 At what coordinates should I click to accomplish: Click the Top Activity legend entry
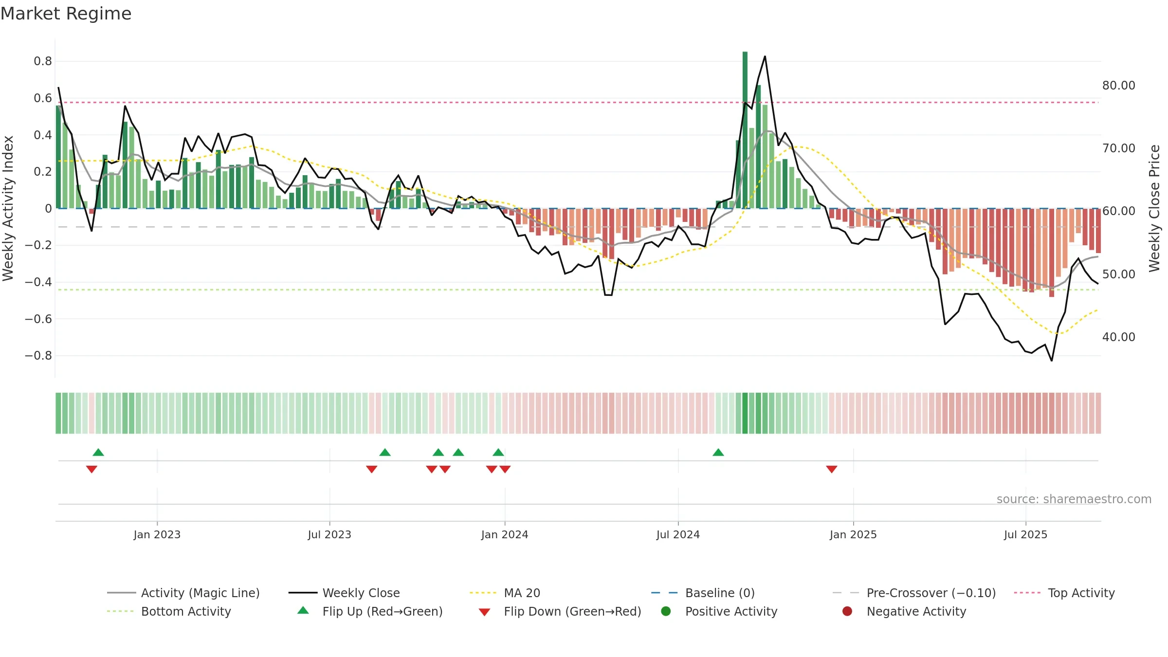click(x=1064, y=593)
